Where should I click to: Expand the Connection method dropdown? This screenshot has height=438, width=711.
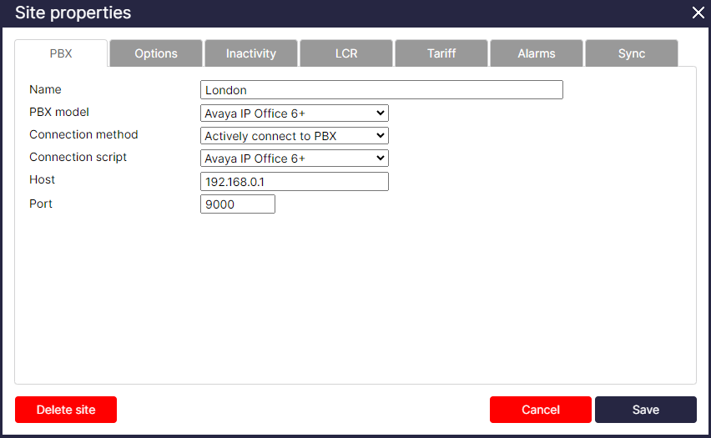[295, 135]
